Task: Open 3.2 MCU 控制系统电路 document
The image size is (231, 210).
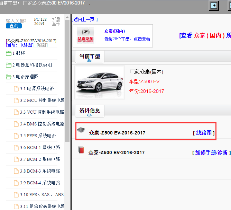Action: pos(42,100)
